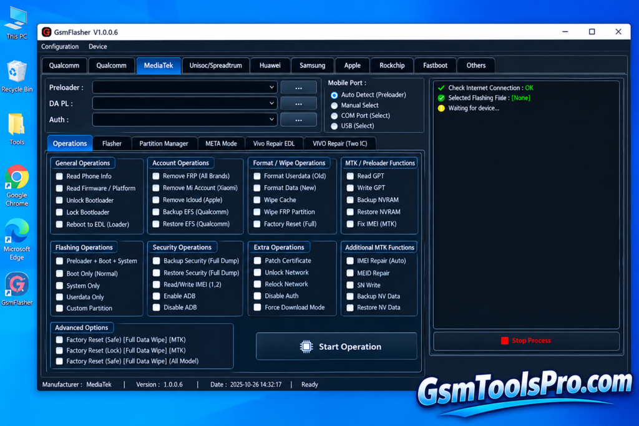
Task: Launch Google Chrome from desktop
Action: pyautogui.click(x=17, y=186)
